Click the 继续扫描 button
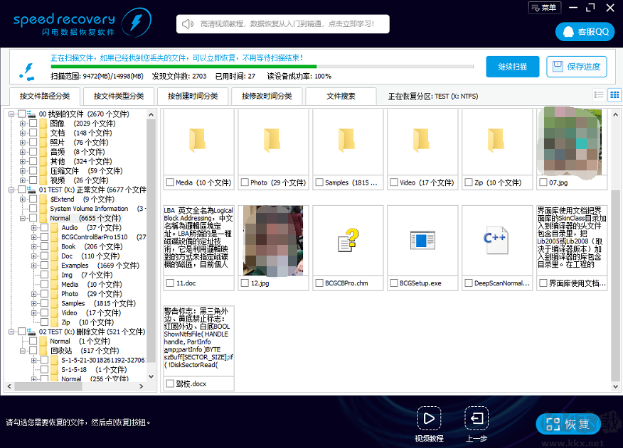Screen dimensions: 623x448 point(512,67)
